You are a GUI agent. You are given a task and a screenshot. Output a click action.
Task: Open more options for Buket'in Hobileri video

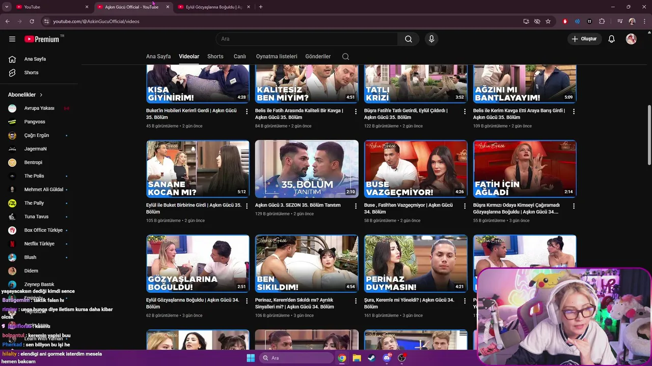point(247,111)
